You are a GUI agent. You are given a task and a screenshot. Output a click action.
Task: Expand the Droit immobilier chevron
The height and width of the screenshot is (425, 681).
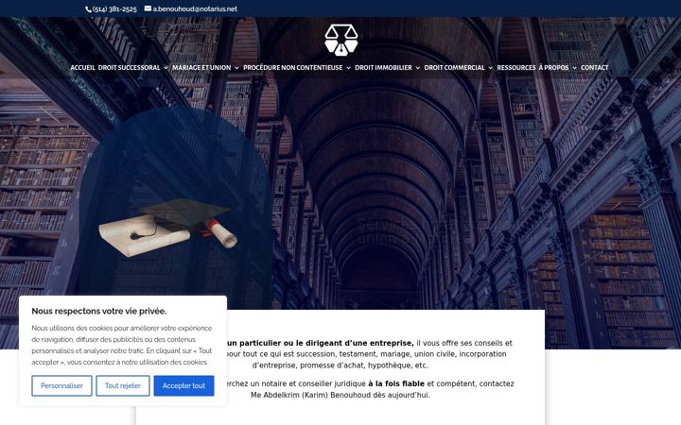tap(418, 68)
